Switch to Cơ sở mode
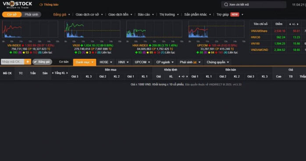 (x=12, y=14)
